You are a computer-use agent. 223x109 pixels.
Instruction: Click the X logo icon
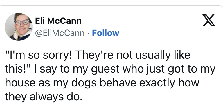pyautogui.click(x=209, y=21)
